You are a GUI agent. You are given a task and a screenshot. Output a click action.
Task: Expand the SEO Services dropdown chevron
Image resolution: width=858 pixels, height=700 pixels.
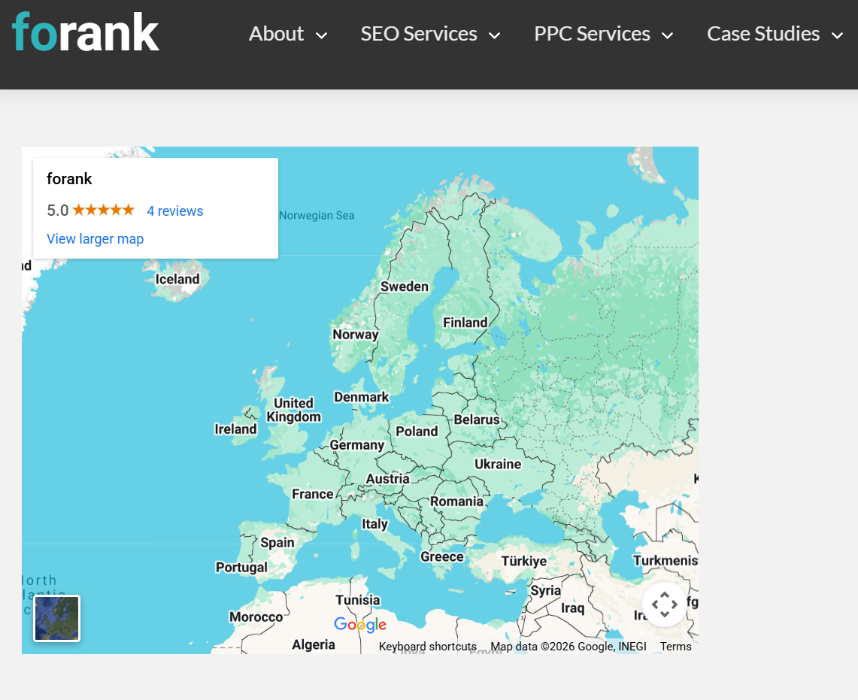point(495,35)
